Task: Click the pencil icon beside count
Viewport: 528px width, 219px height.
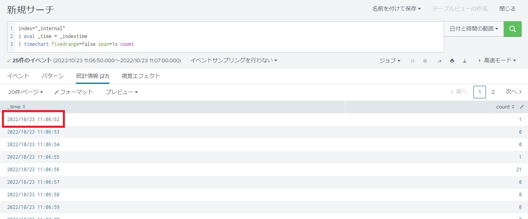Action: tap(522, 107)
